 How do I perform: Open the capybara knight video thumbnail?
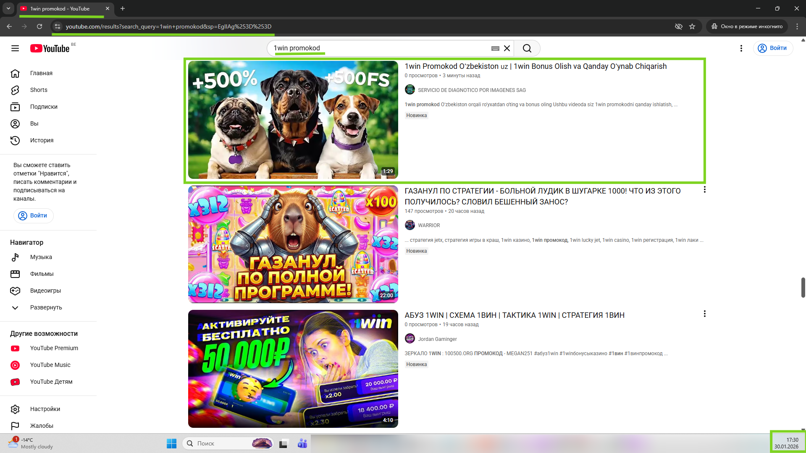point(293,244)
